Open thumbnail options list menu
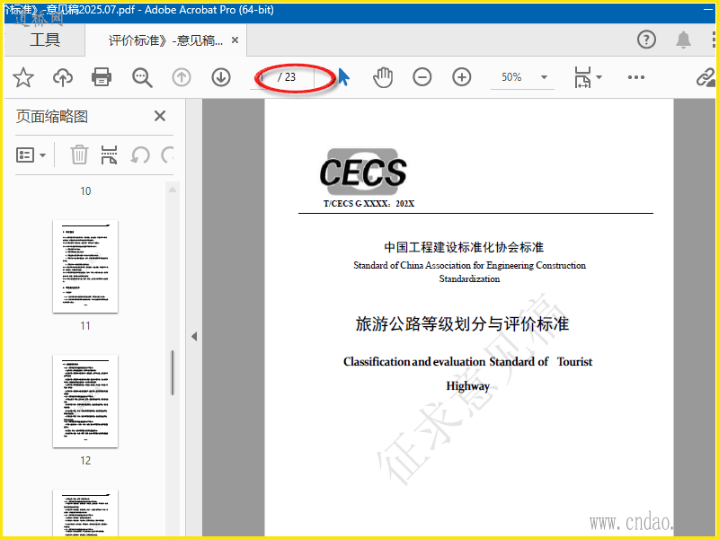 31,155
